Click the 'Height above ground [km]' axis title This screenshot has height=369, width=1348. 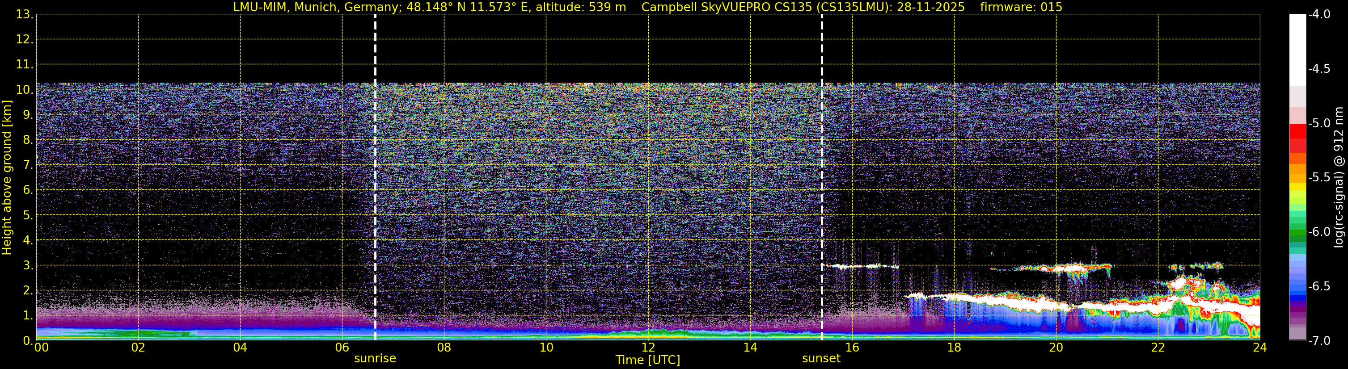click(7, 178)
